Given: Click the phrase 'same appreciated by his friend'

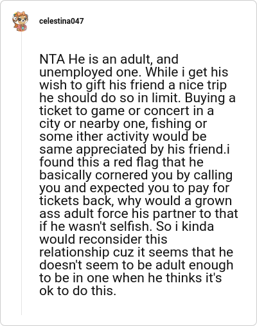Looking at the screenshot, I should coord(131,150).
